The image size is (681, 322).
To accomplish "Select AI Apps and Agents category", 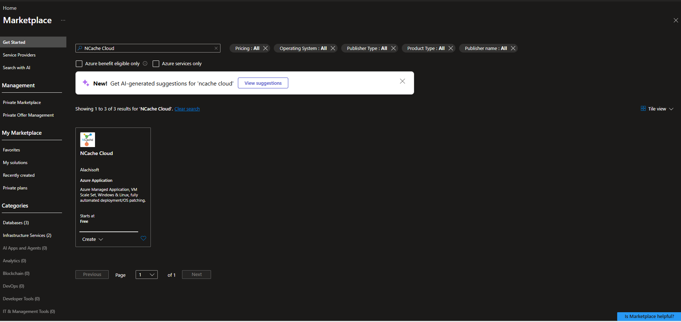I will point(25,248).
